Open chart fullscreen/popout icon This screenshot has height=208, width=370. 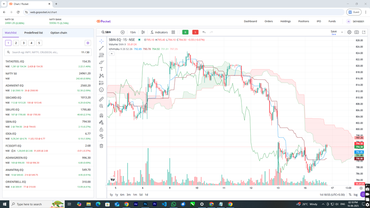[364, 32]
